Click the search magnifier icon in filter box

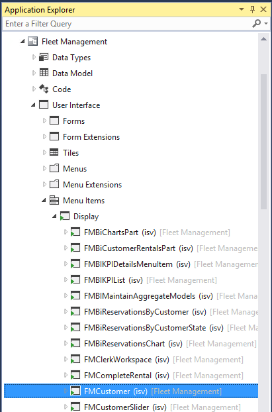pos(257,24)
